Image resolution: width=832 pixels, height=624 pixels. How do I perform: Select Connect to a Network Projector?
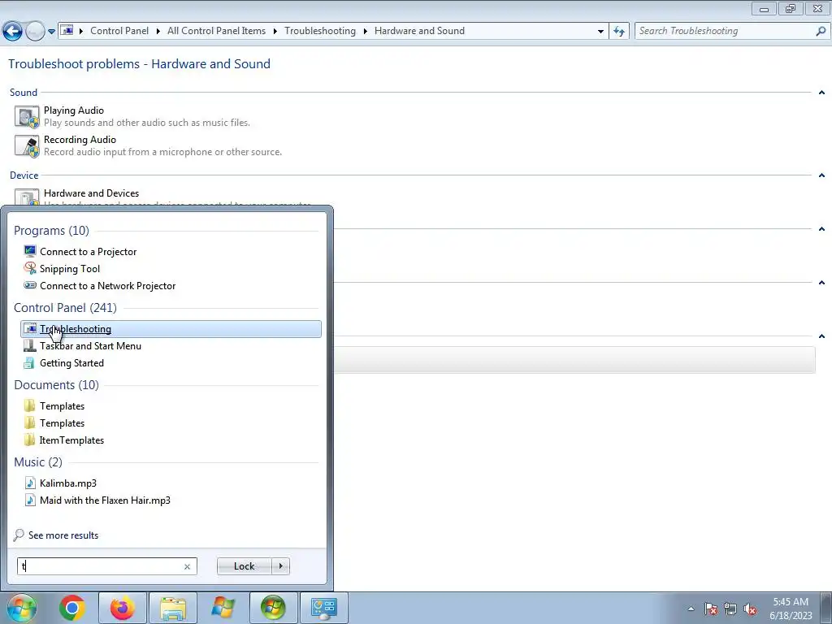108,285
